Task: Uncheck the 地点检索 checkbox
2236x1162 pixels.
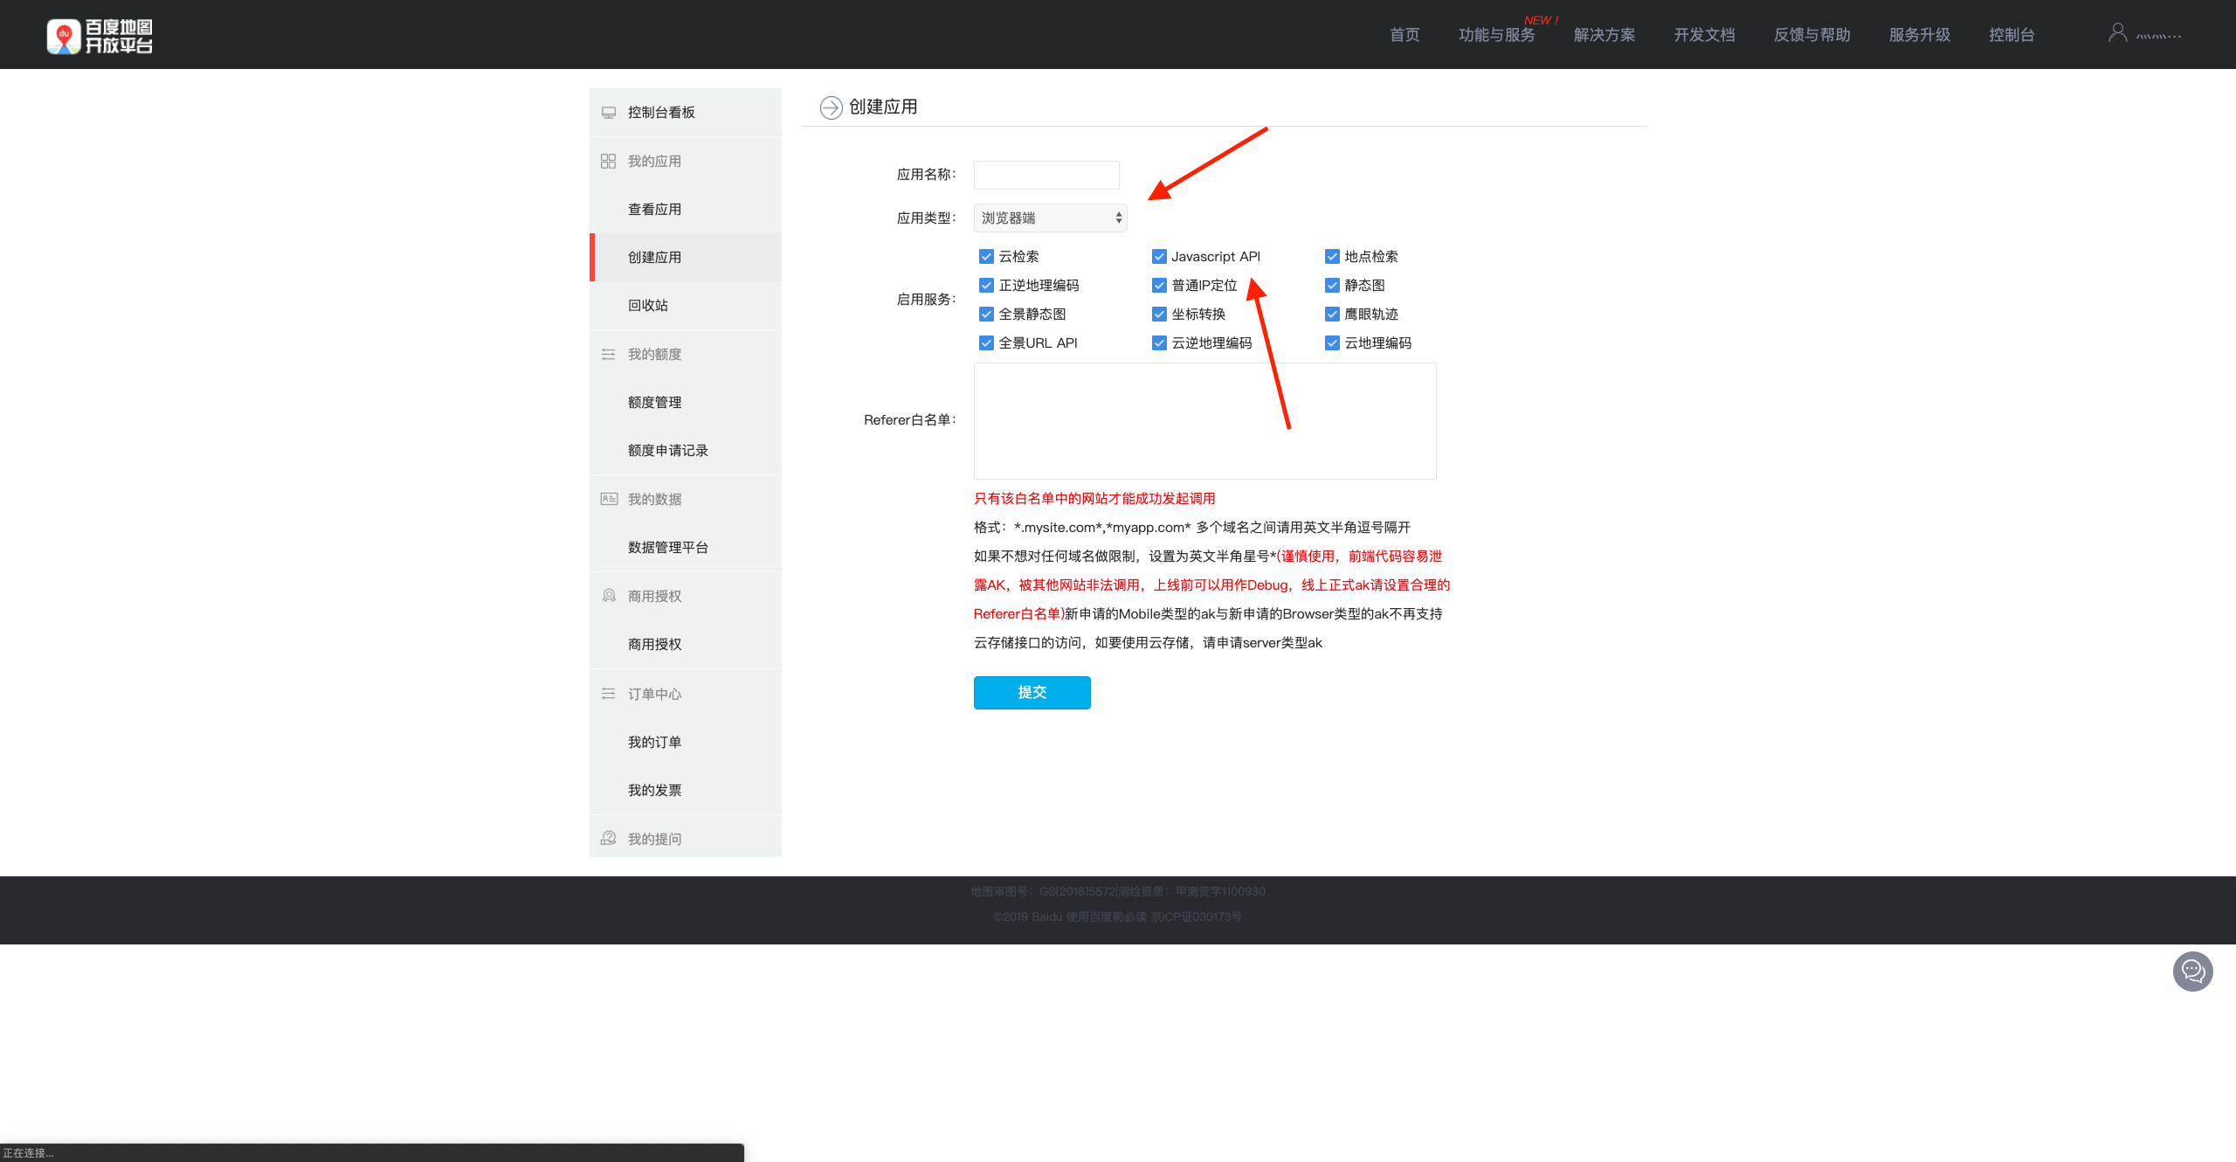Action: click(1332, 257)
